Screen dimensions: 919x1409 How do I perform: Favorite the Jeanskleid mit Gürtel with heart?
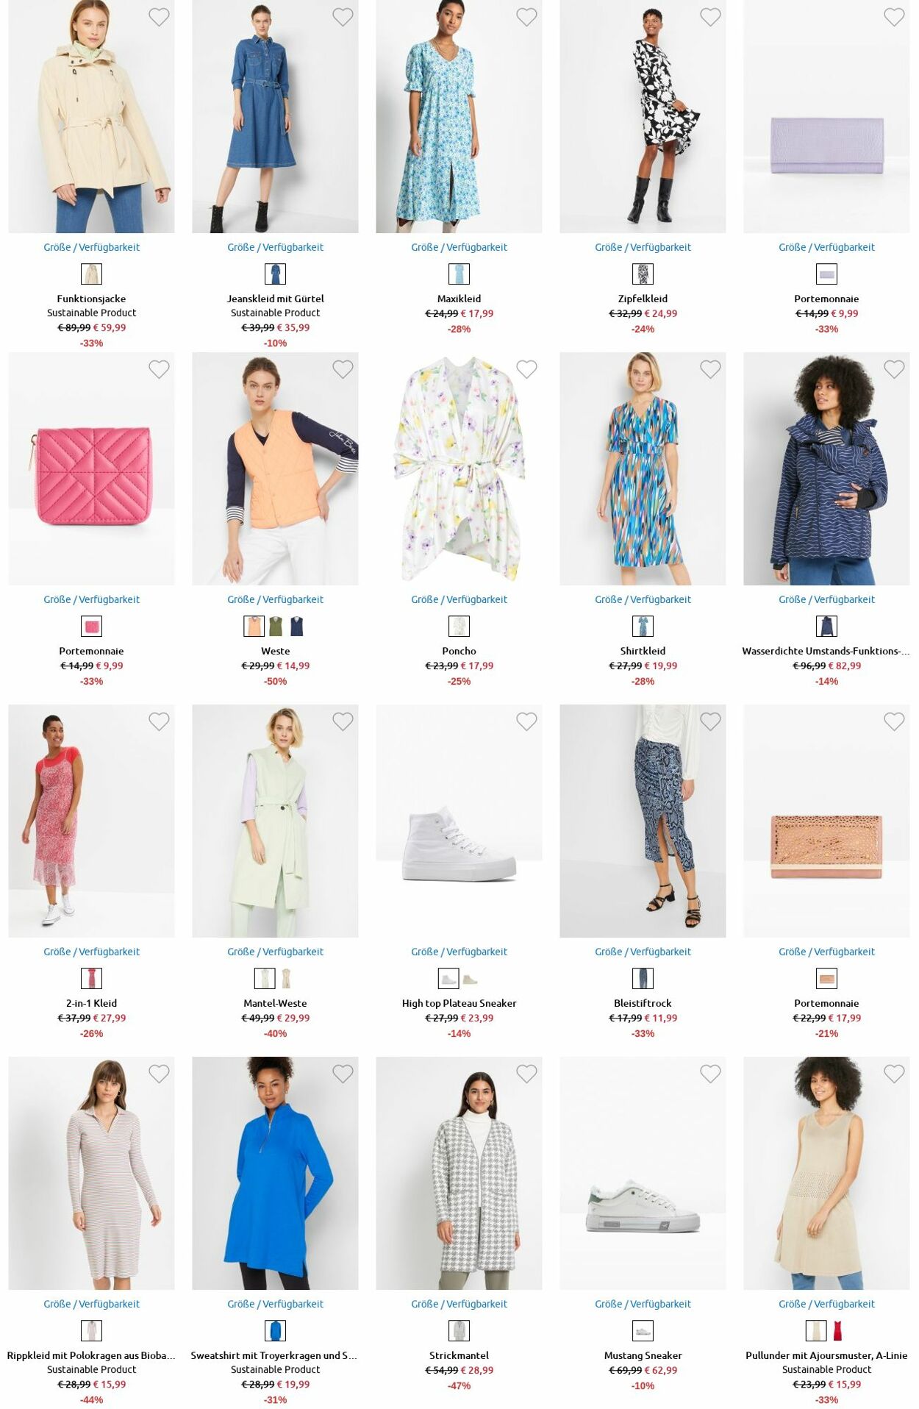coord(343,17)
